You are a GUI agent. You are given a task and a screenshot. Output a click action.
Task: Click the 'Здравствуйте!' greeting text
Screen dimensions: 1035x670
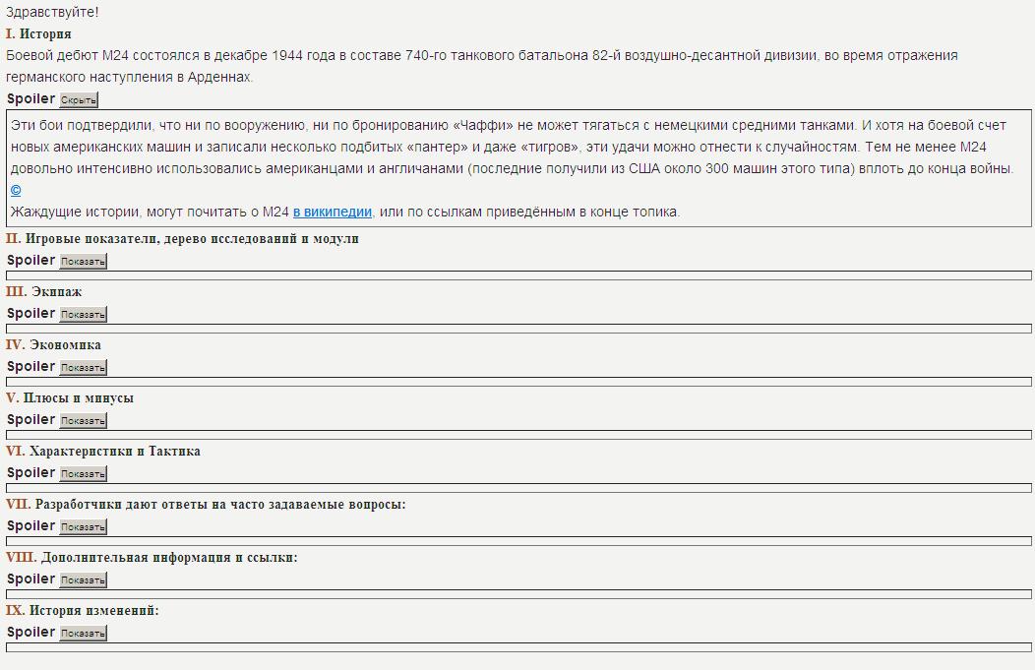point(52,13)
